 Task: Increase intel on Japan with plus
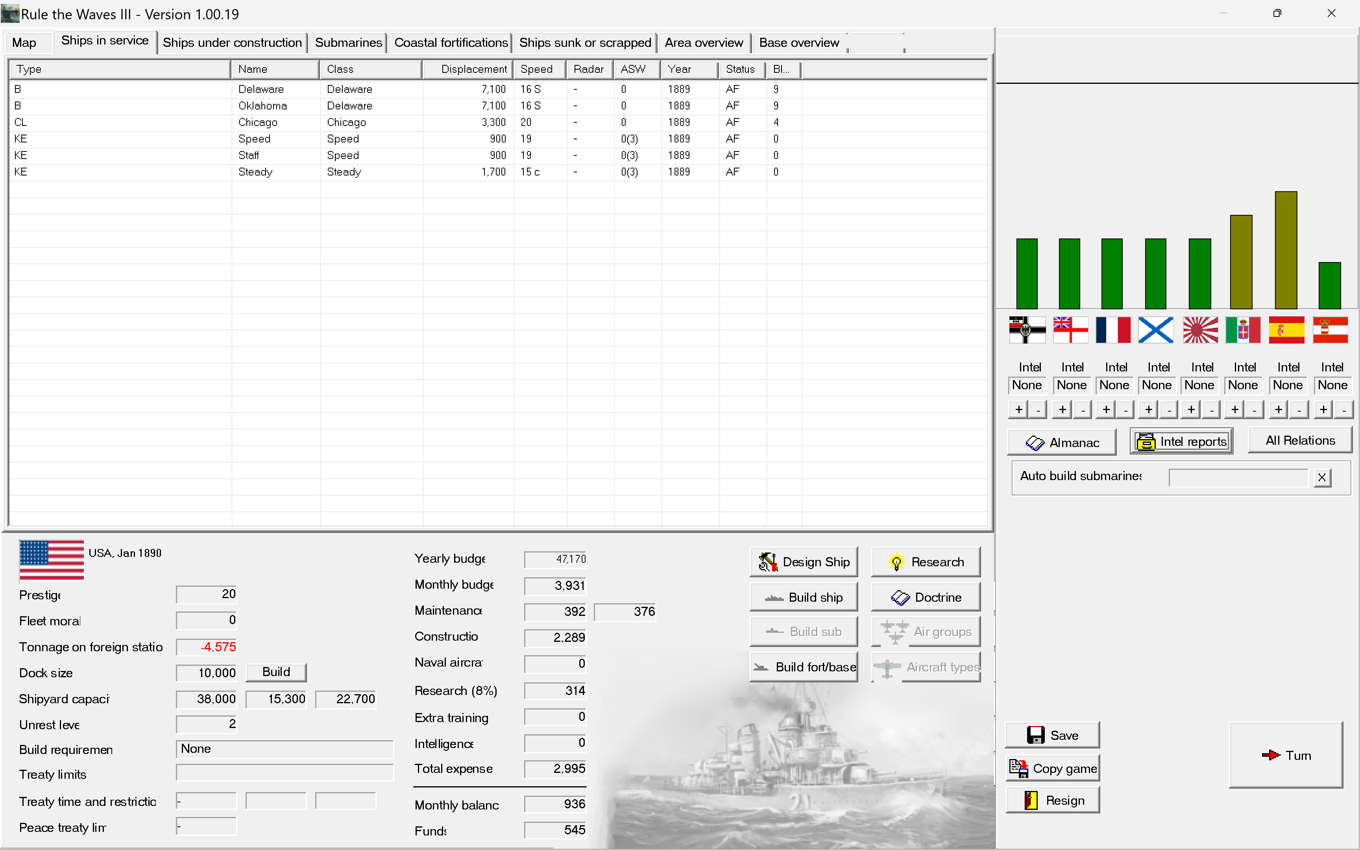[1192, 409]
